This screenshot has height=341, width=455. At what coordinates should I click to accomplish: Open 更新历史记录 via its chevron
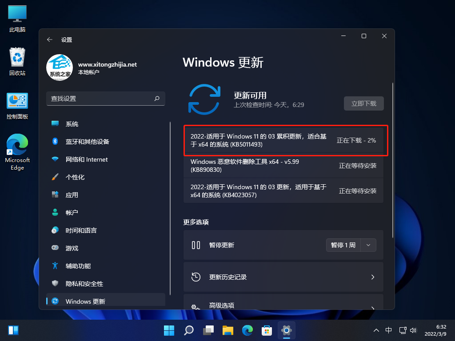[373, 277]
